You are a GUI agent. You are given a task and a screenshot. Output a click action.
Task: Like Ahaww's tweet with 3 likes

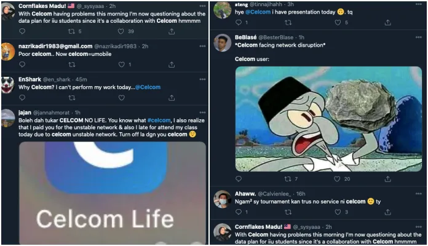pyautogui.click(x=338, y=212)
